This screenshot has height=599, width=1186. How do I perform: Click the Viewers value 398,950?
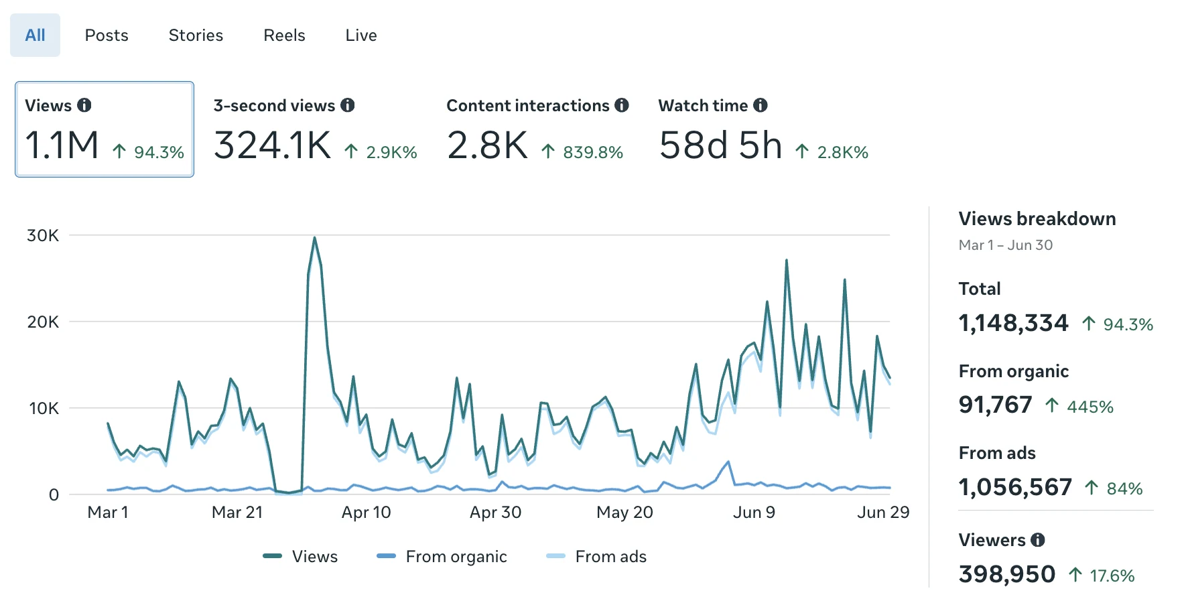[x=1006, y=574]
